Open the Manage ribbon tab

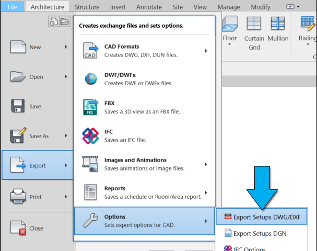229,7
